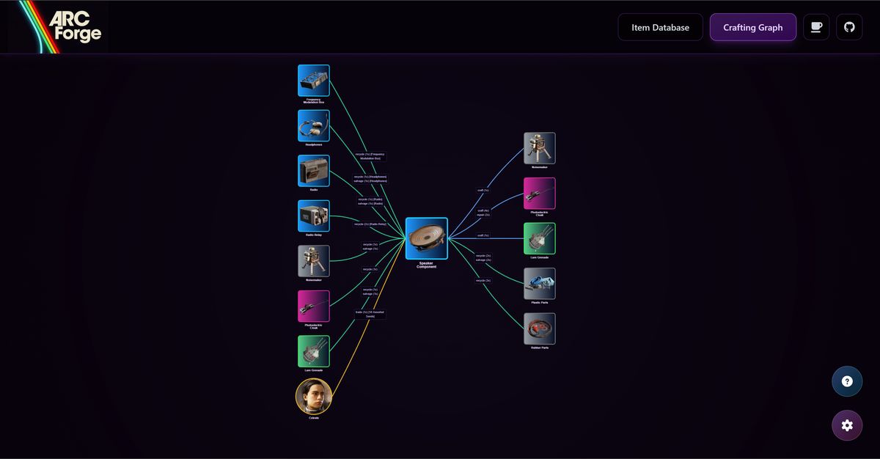Click the Lure Grenade node on the right
Screen dimensions: 880x459
[539, 238]
